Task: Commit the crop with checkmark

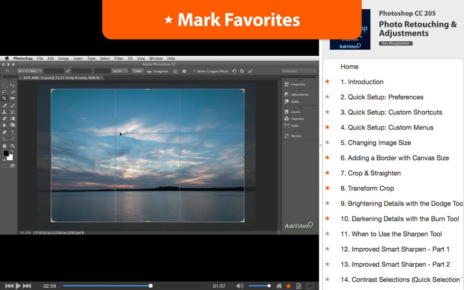Action: point(250,71)
